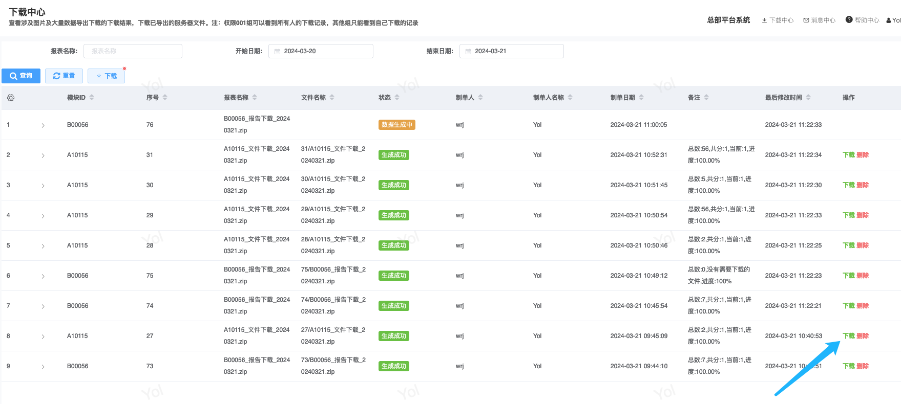Click the 报表名称 text input field

[133, 51]
